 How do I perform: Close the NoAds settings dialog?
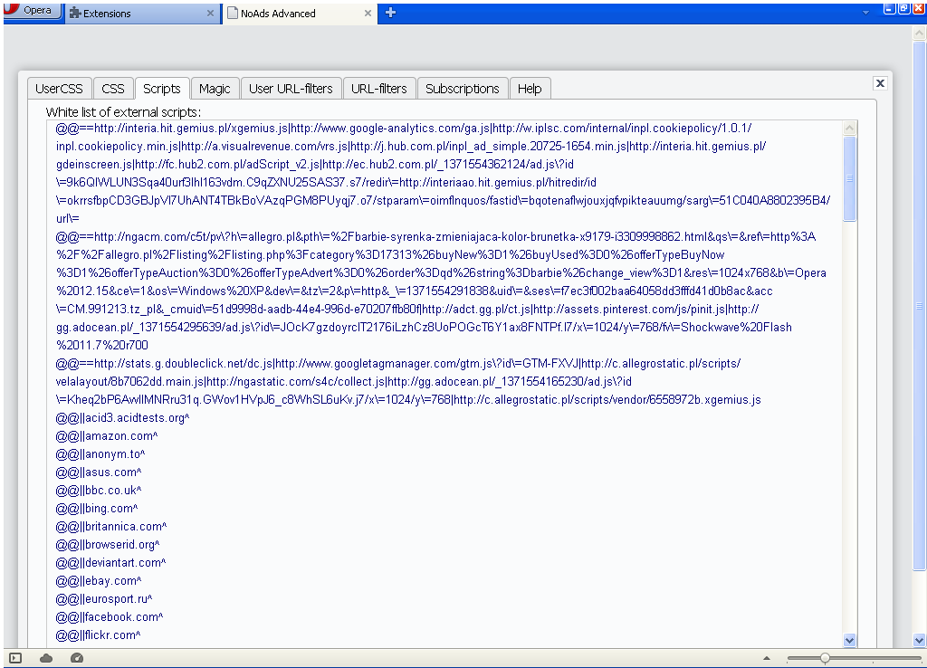[x=880, y=83]
